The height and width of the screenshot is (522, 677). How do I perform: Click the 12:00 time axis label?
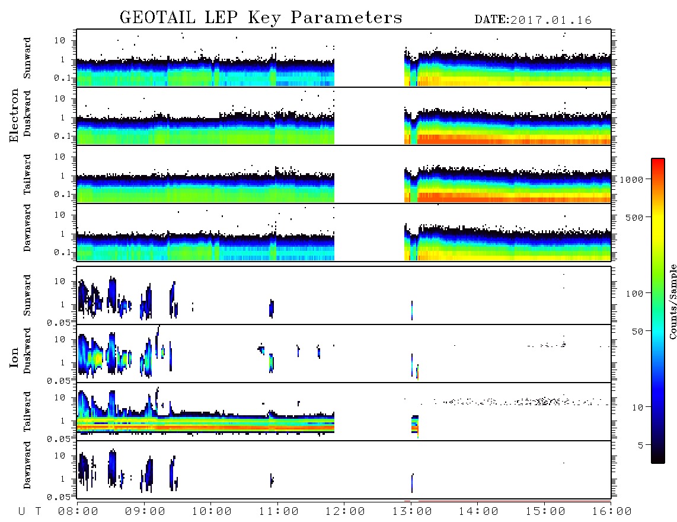click(x=345, y=511)
